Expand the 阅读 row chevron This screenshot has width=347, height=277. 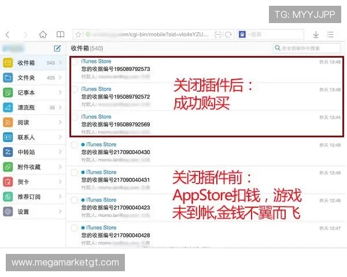point(60,122)
